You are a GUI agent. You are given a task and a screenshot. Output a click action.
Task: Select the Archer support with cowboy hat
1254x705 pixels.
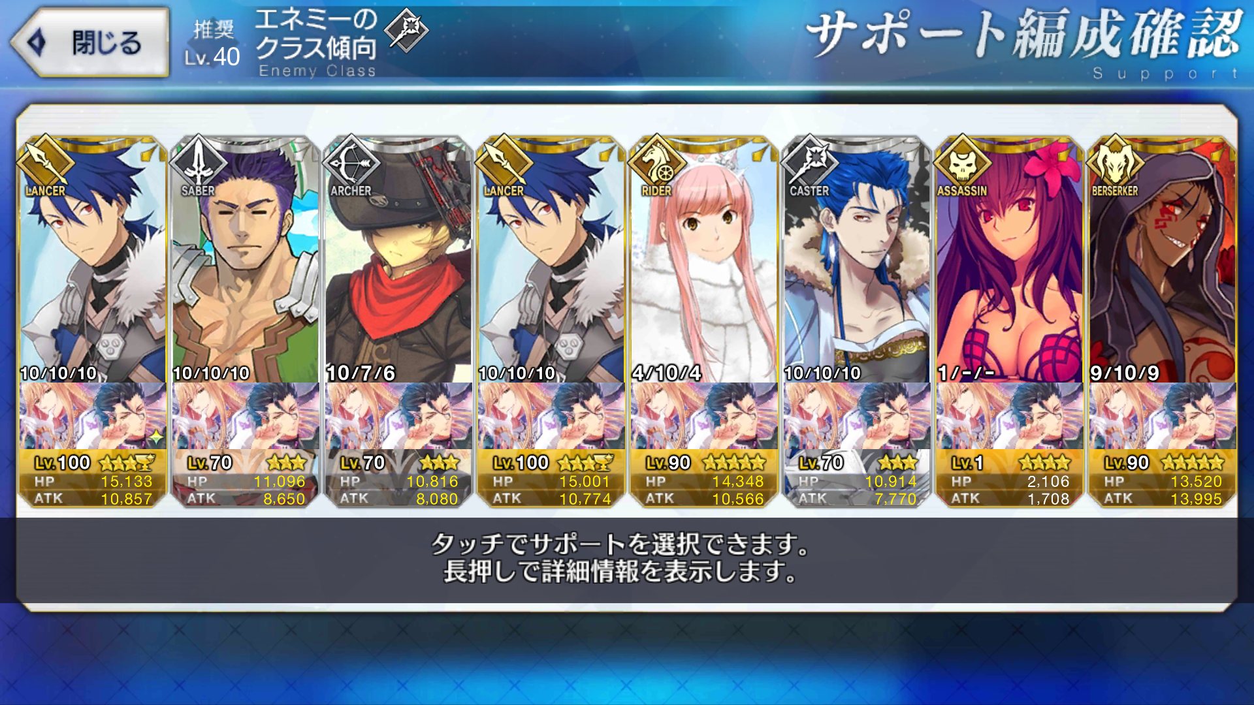[x=398, y=261]
